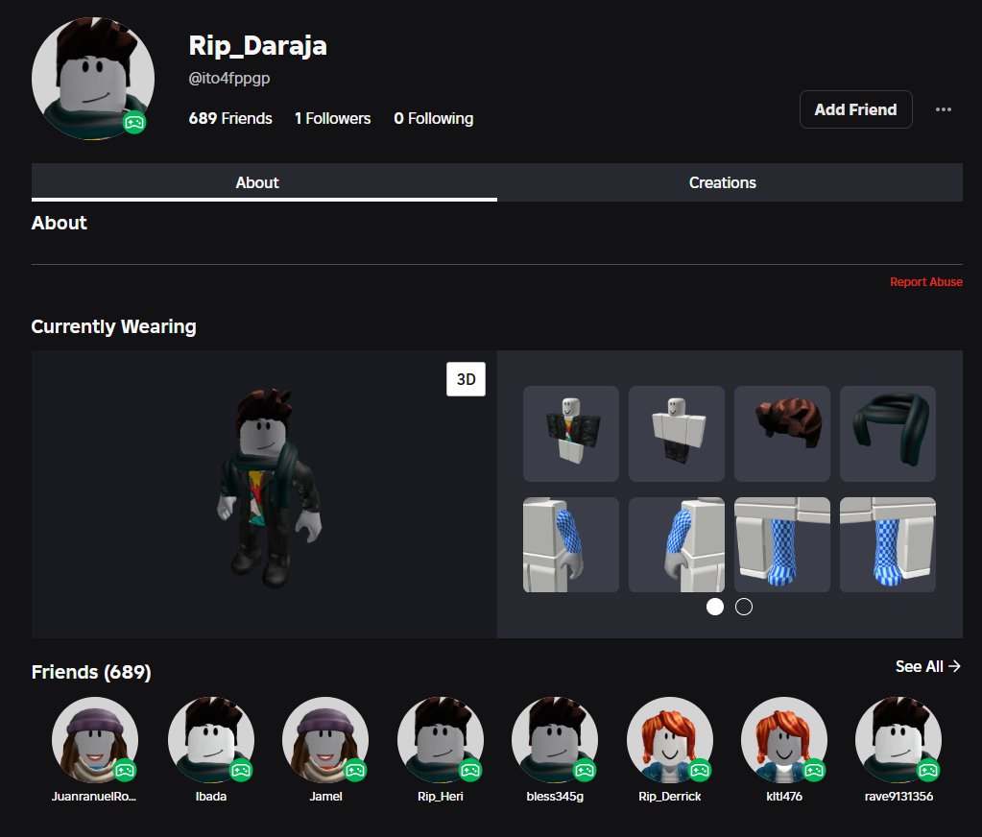Open kltl476 friend avatar

784,740
